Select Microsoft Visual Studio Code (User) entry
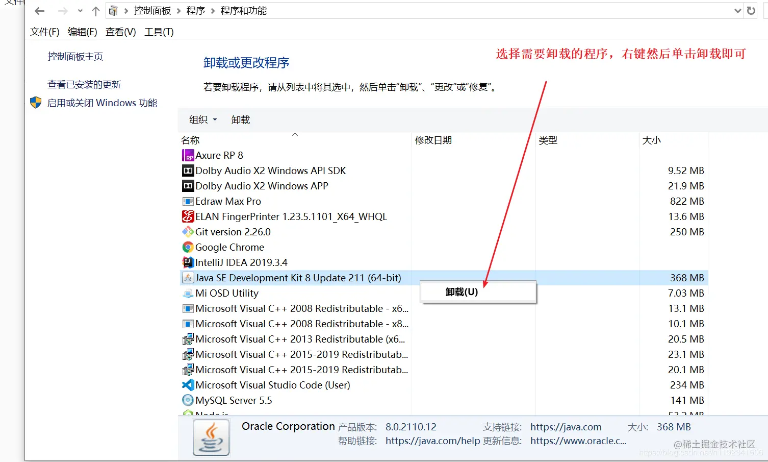Image resolution: width=768 pixels, height=462 pixels. pos(273,385)
